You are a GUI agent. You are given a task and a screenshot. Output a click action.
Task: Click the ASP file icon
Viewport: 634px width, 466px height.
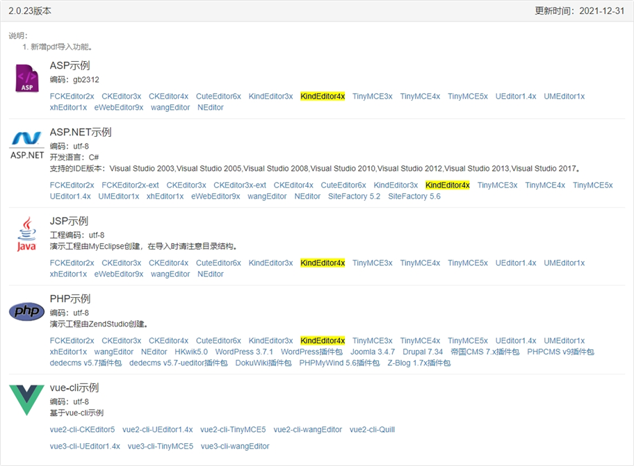(26, 77)
